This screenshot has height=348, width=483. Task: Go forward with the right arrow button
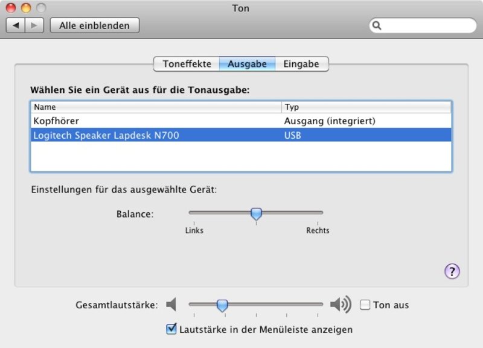pyautogui.click(x=34, y=25)
